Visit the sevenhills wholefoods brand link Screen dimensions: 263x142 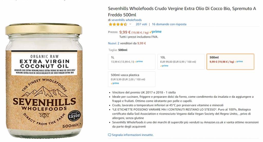[x=126, y=20]
